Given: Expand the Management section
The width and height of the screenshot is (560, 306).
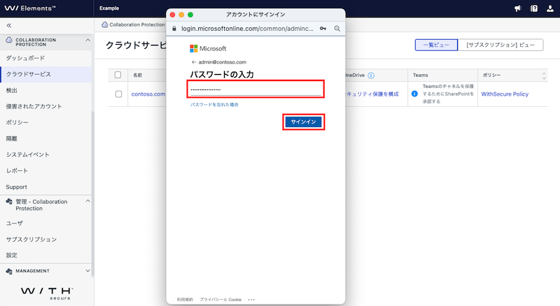Looking at the screenshot, I should [88, 271].
